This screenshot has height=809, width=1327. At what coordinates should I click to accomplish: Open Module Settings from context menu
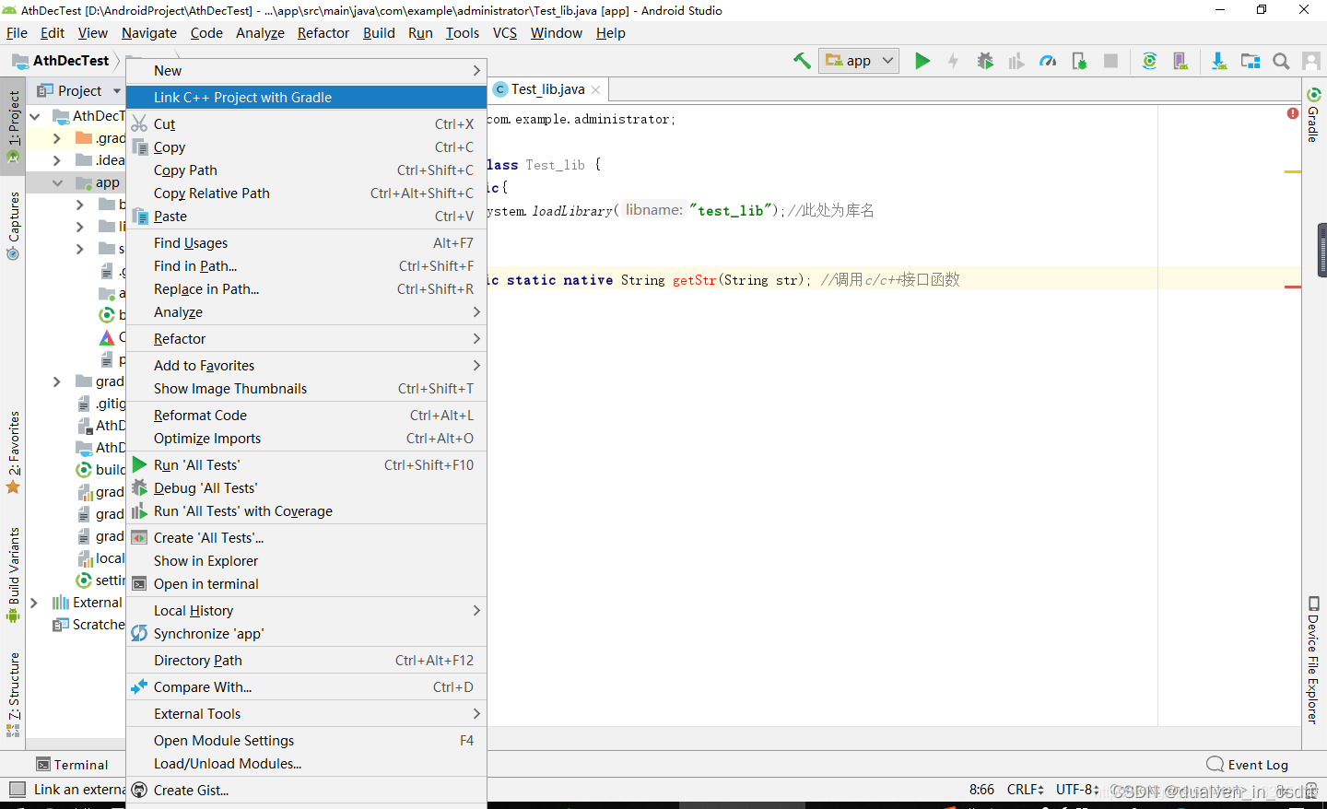coord(306,741)
